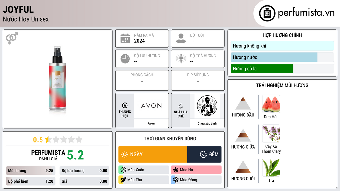Click the Độ phổ biến 1.20 score row
This screenshot has width=340, height=191.
click(31, 181)
